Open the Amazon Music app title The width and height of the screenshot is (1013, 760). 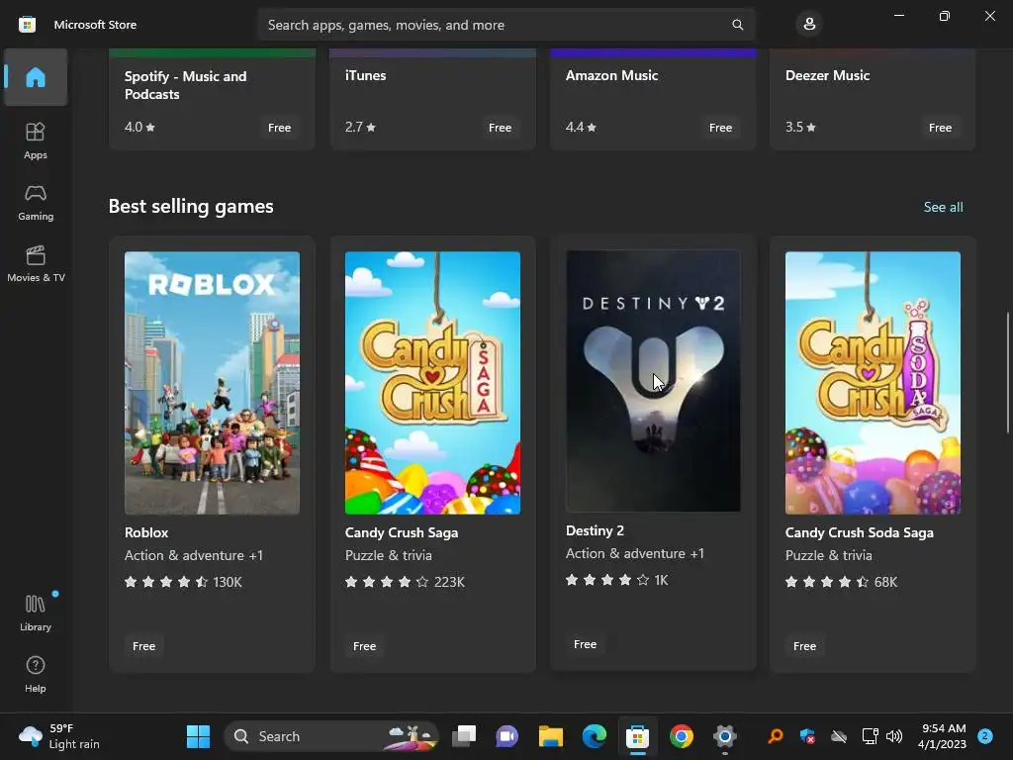[611, 75]
